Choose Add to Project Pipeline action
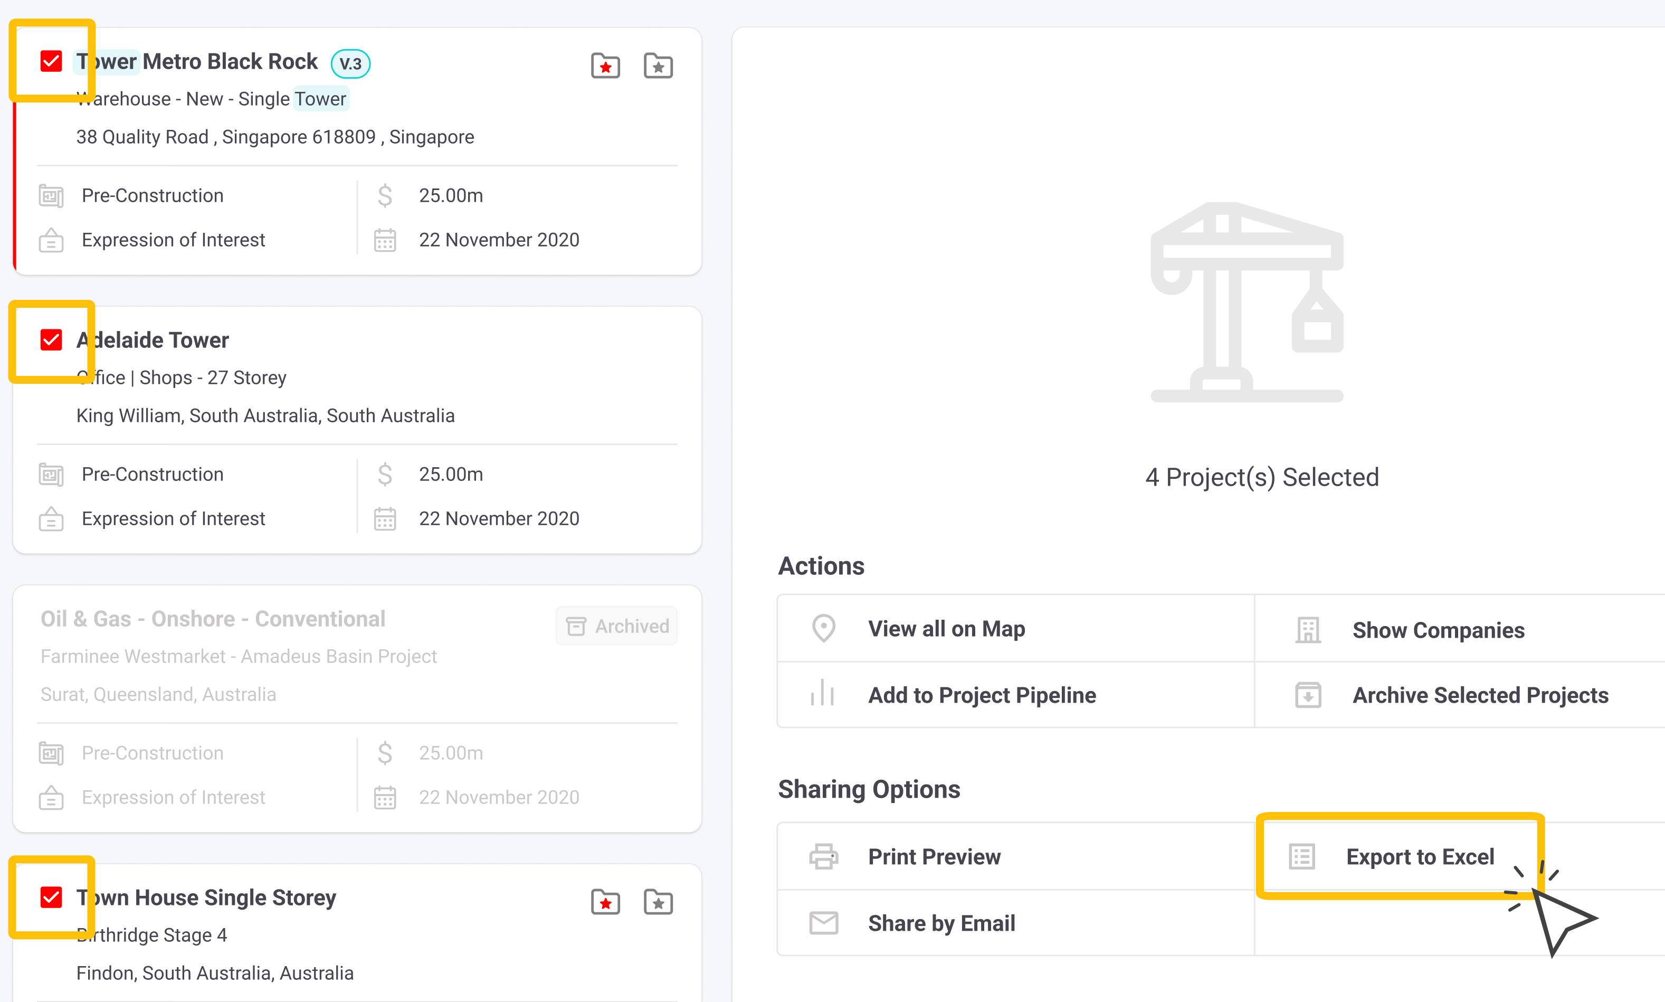Viewport: 1665px width, 1002px height. pos(981,695)
